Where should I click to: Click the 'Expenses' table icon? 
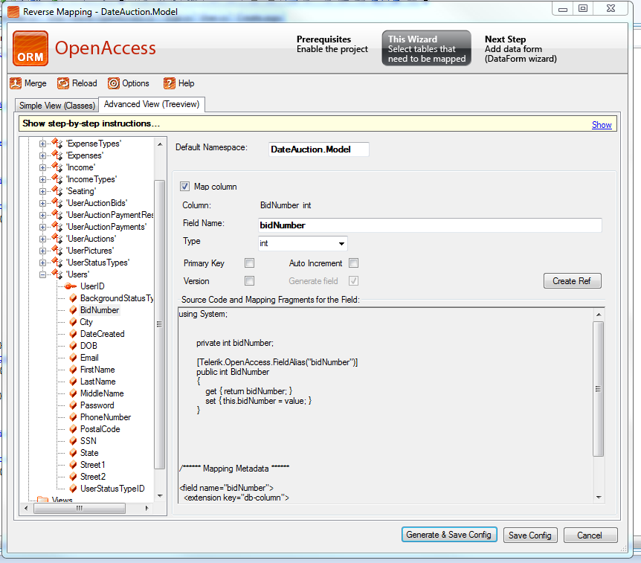pos(57,155)
